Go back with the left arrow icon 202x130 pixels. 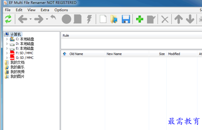coord(23,19)
